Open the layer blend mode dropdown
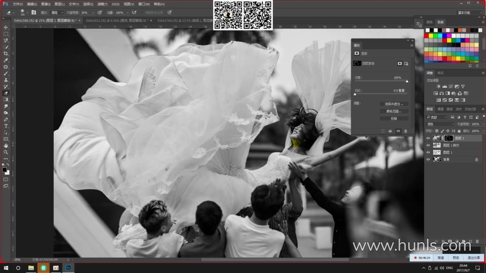The height and width of the screenshot is (273, 486). point(440,124)
